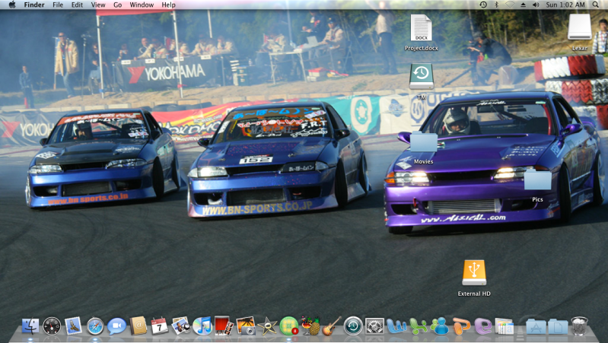Open iMovie star icon in Dock

(267, 326)
